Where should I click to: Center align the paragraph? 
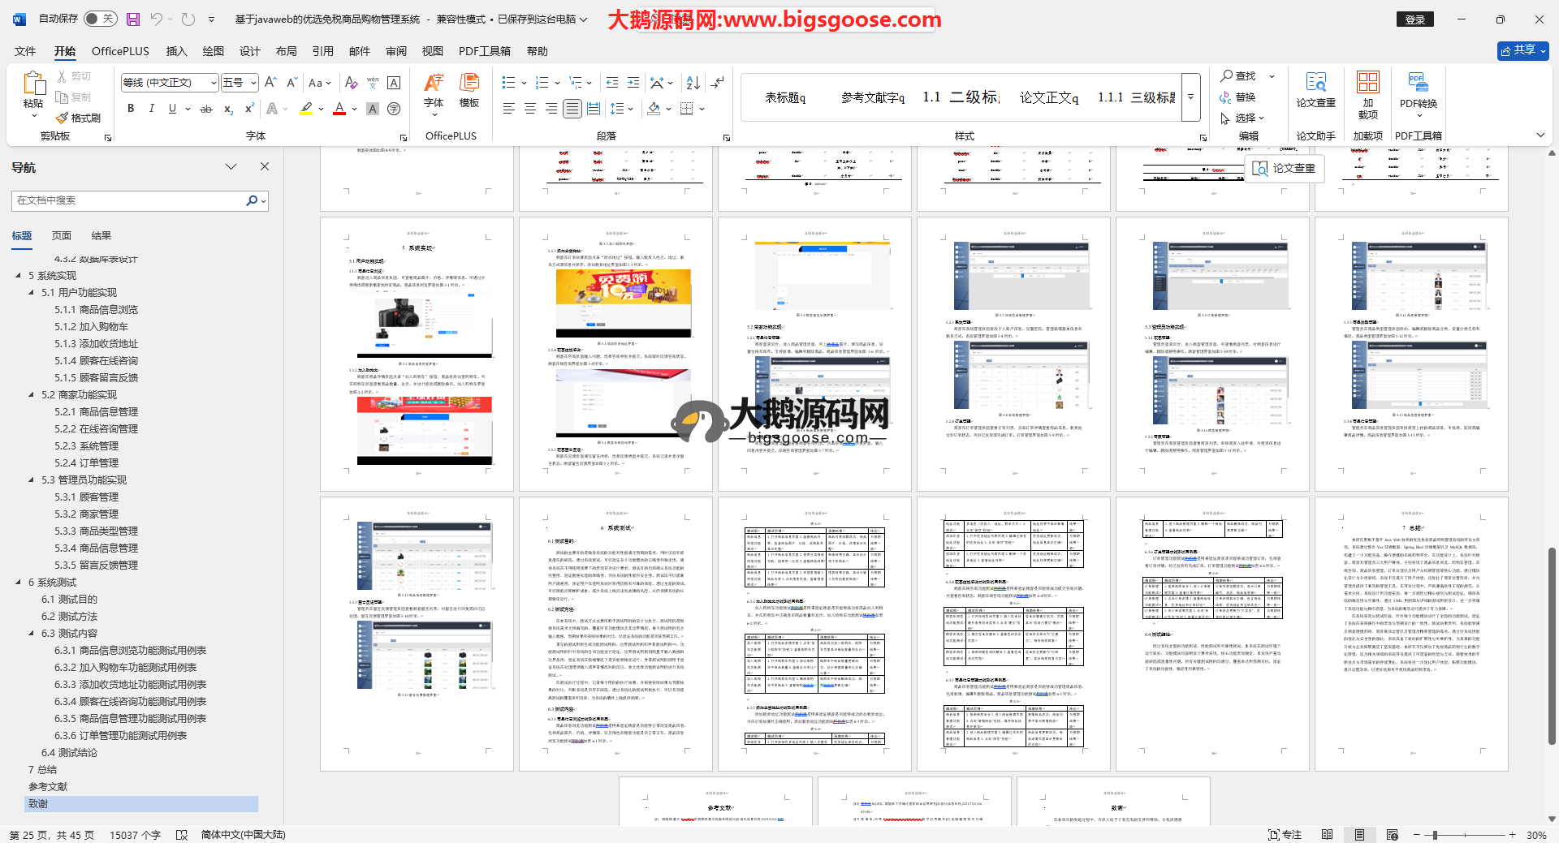pos(530,109)
